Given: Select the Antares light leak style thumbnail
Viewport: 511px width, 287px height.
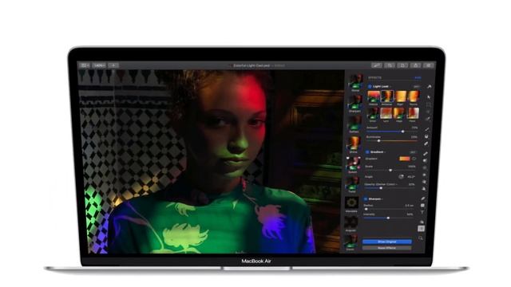Looking at the screenshot, I should [x=386, y=96].
